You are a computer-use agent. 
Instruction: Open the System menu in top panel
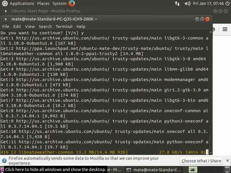(x=59, y=3)
